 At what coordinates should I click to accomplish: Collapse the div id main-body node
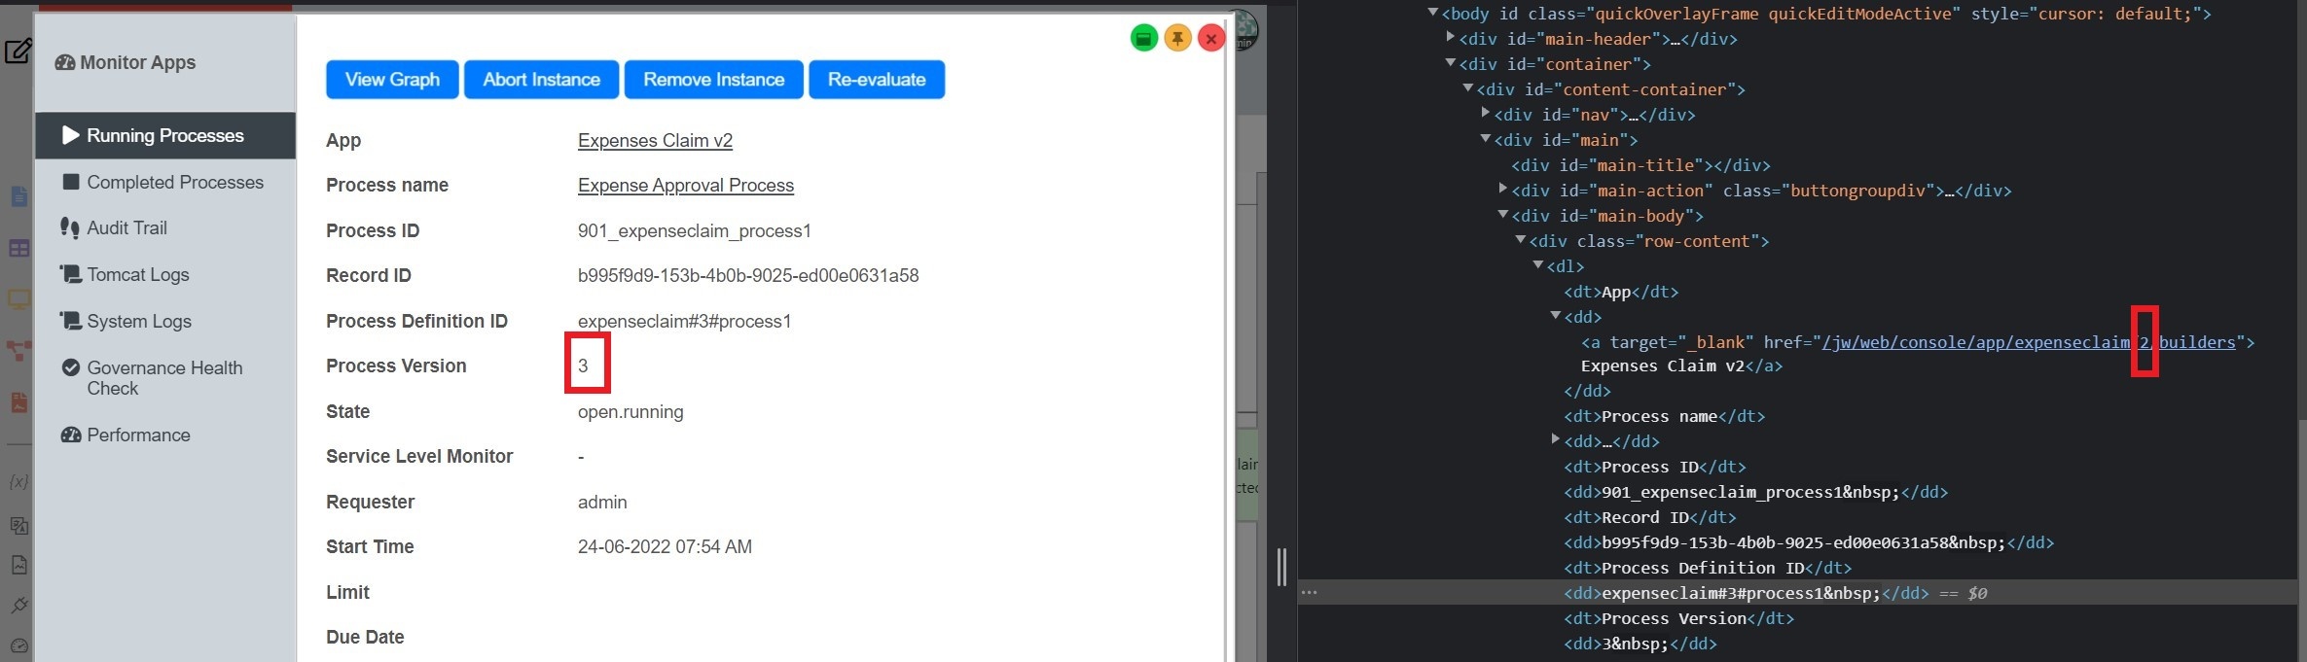(x=1502, y=215)
